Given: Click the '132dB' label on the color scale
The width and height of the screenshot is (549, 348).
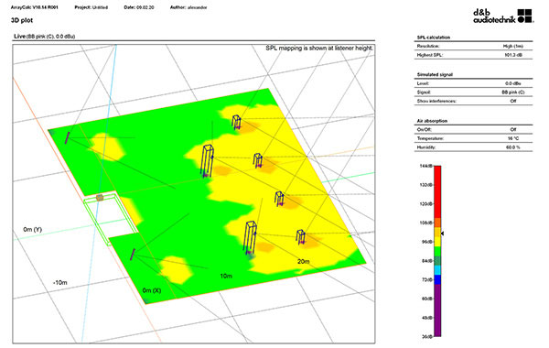Looking at the screenshot, I should tap(426, 185).
